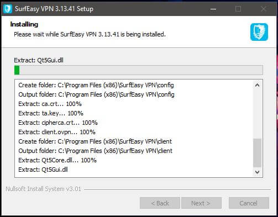Screen dimensions: 278x217
Task: Click the Cancel button
Action: (249, 203)
